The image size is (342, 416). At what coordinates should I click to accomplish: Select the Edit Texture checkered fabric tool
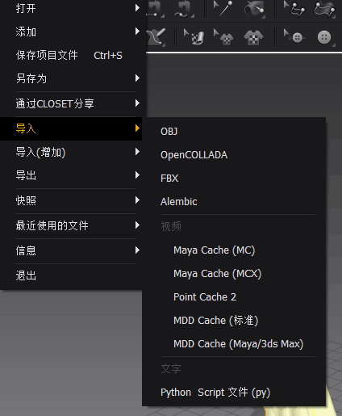[194, 37]
